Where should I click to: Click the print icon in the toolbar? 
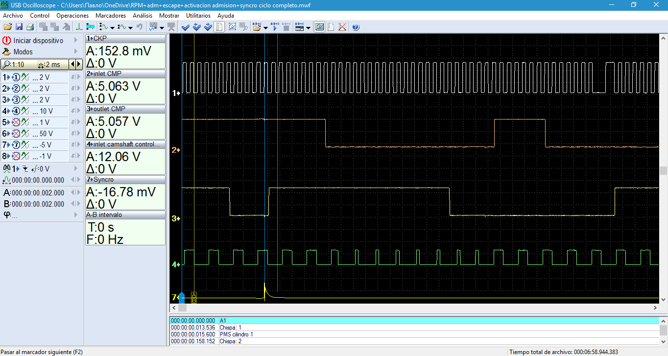[x=30, y=27]
